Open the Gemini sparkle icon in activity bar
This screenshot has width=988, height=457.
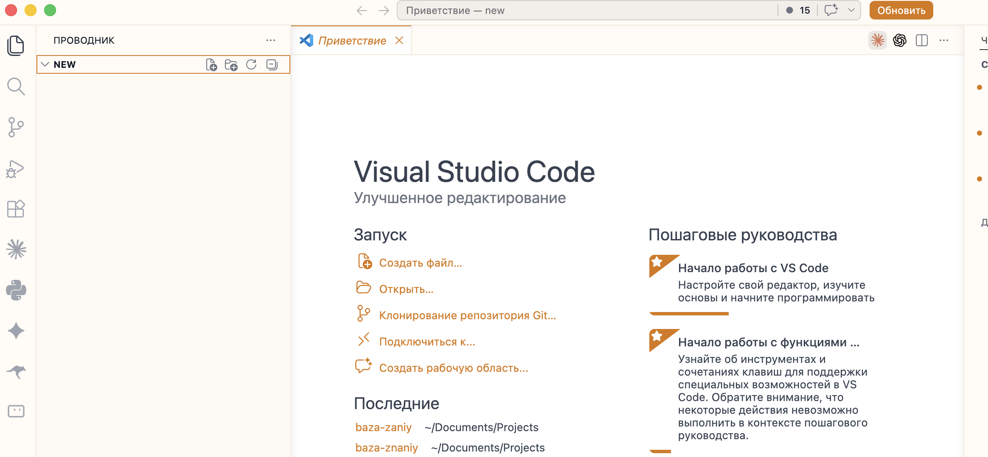click(x=16, y=331)
